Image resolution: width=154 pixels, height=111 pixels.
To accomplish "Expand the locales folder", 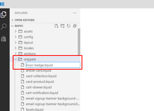I will [x=16, y=48].
